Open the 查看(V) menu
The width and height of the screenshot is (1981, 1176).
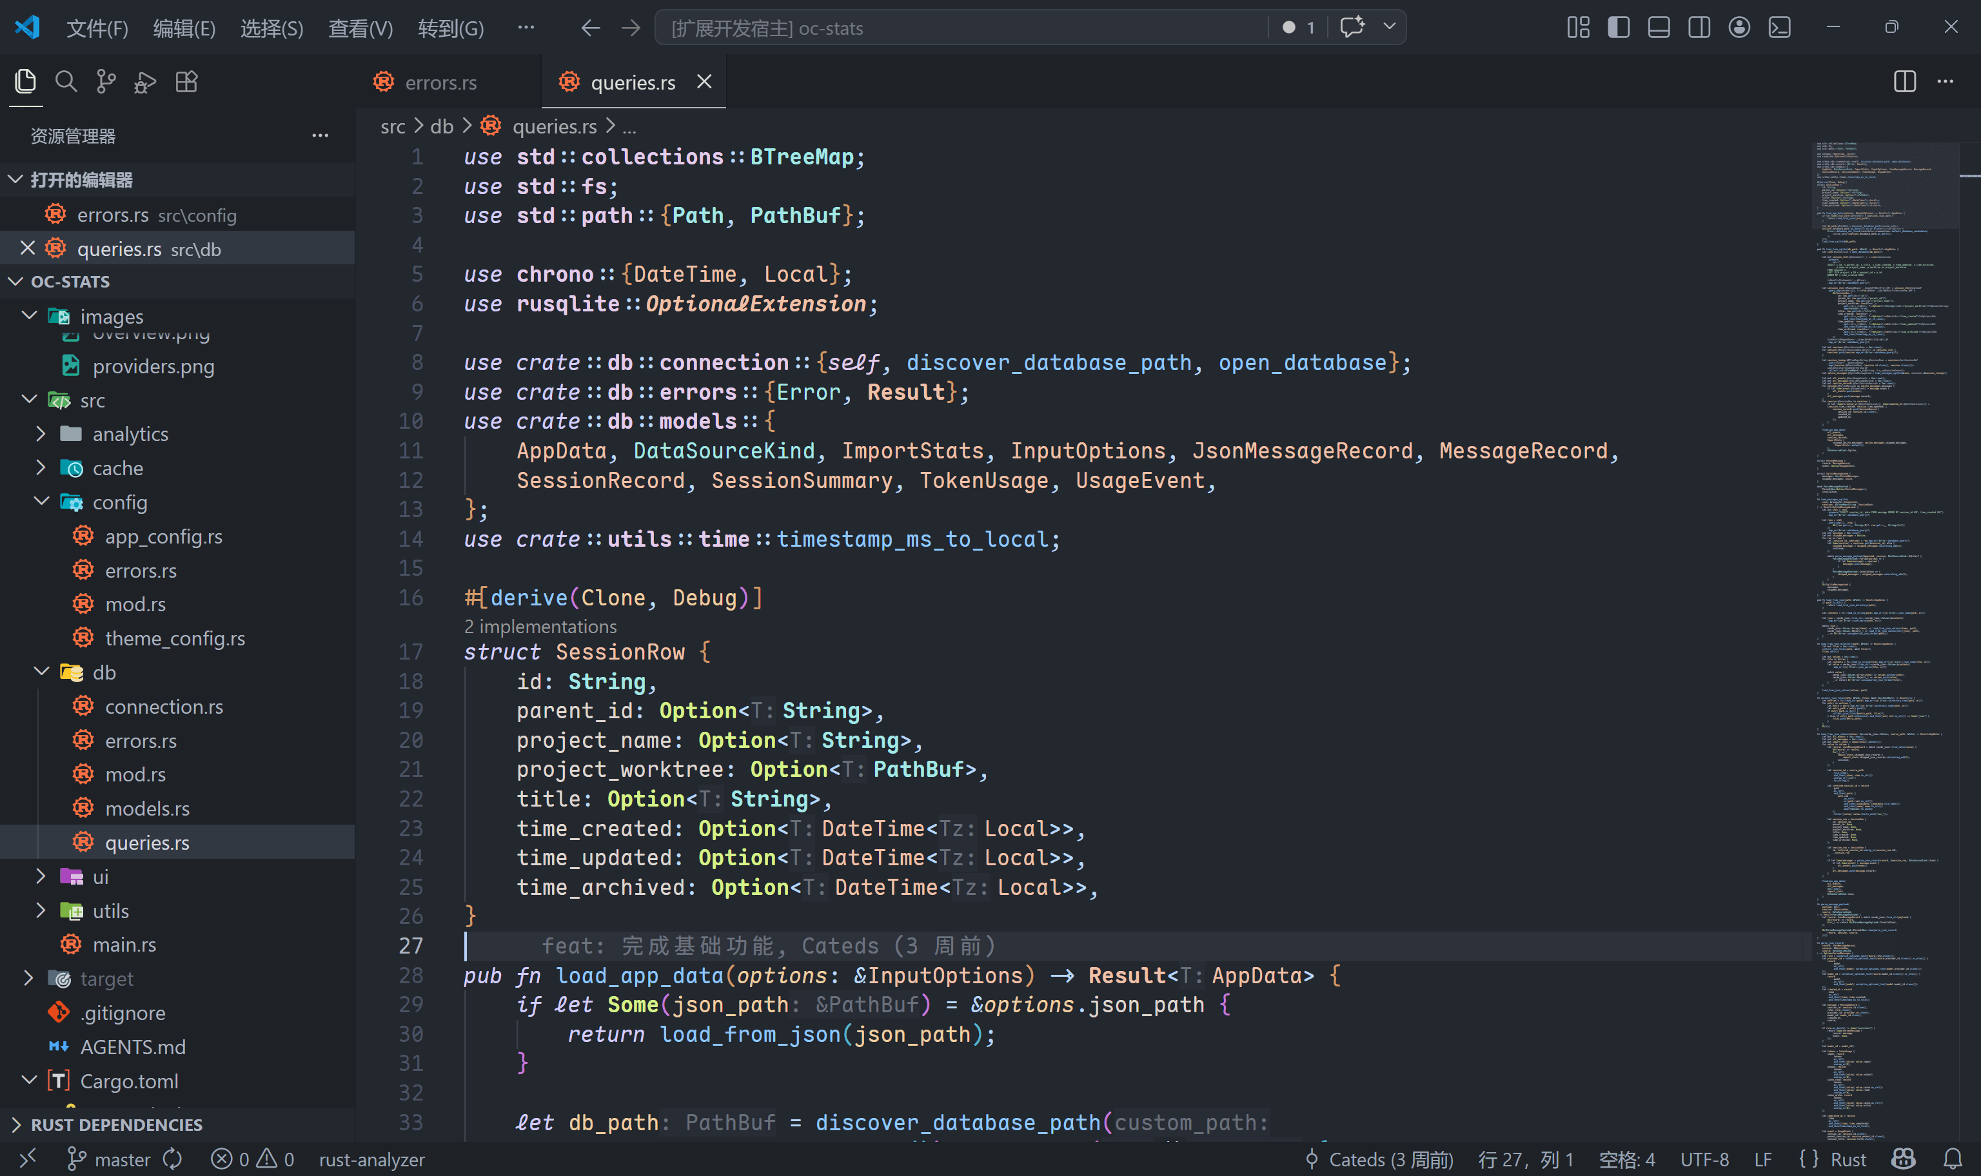click(360, 28)
